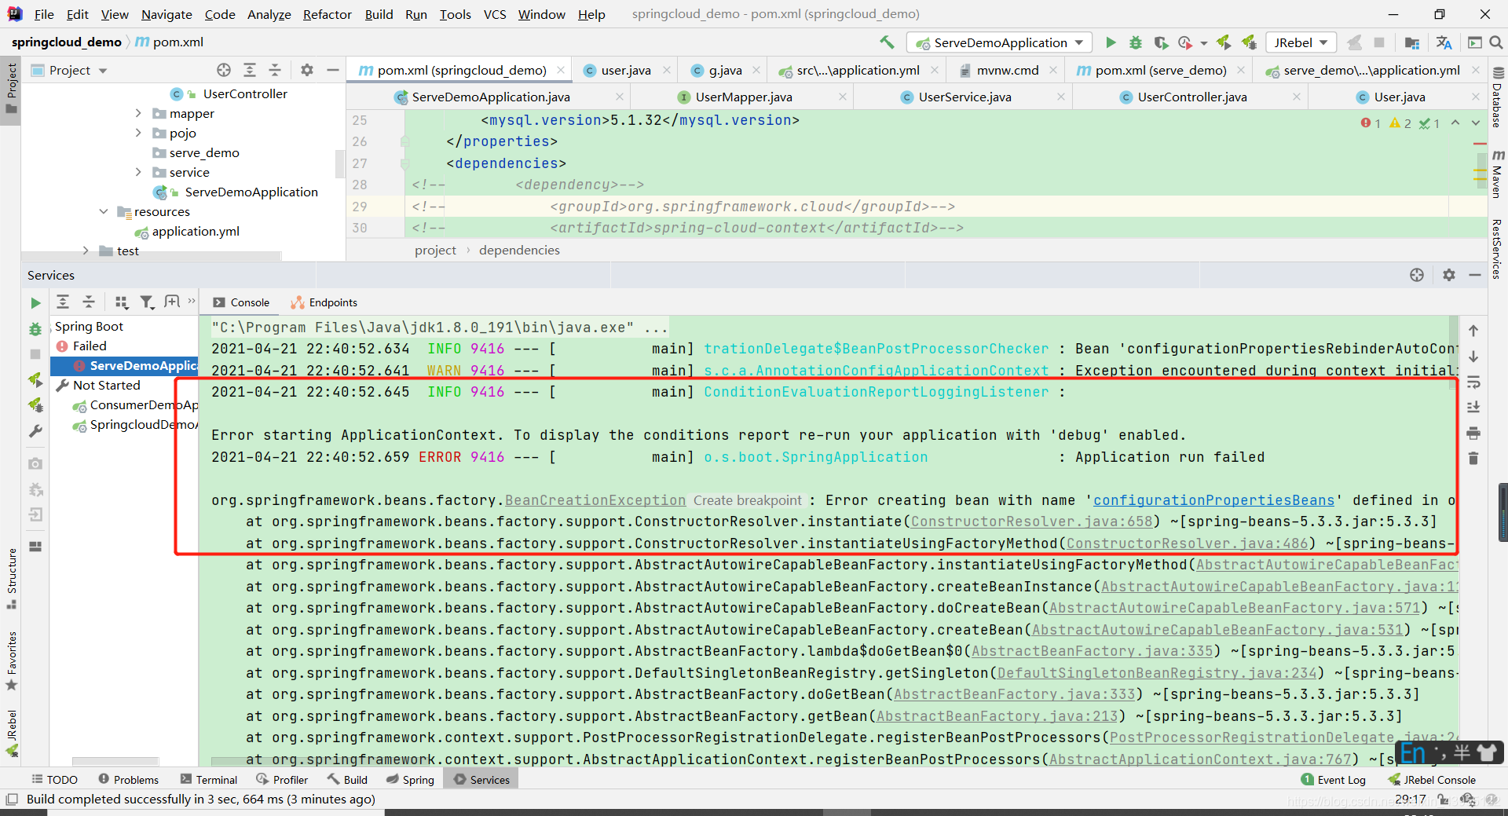Toggle the Maven tool window side tab
The width and height of the screenshot is (1508, 816).
(1497, 173)
